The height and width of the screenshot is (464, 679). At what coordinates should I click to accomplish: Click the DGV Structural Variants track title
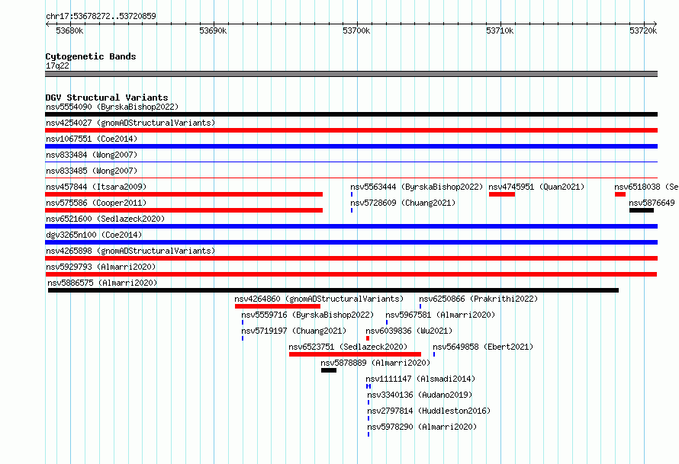(107, 98)
